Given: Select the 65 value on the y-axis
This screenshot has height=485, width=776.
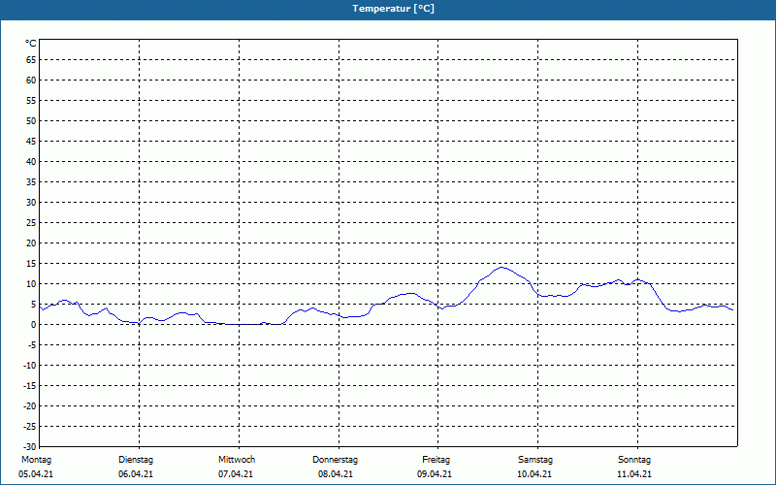Looking at the screenshot, I should point(31,60).
